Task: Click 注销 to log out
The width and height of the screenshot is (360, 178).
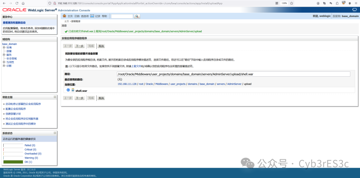Action: [x=77, y=16]
